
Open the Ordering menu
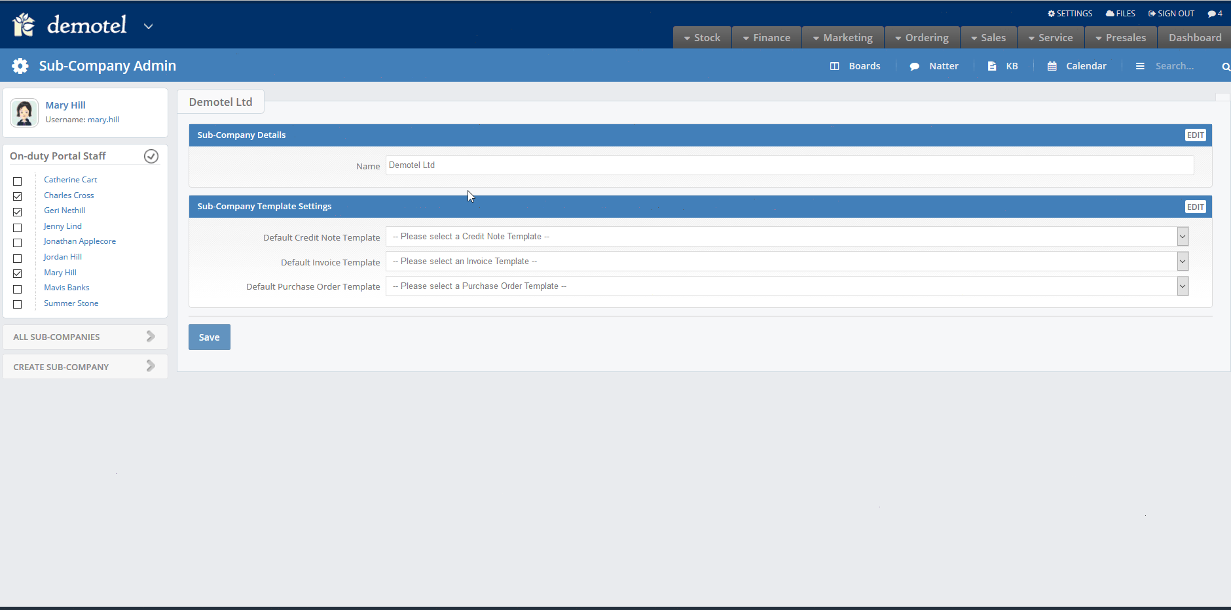922,37
